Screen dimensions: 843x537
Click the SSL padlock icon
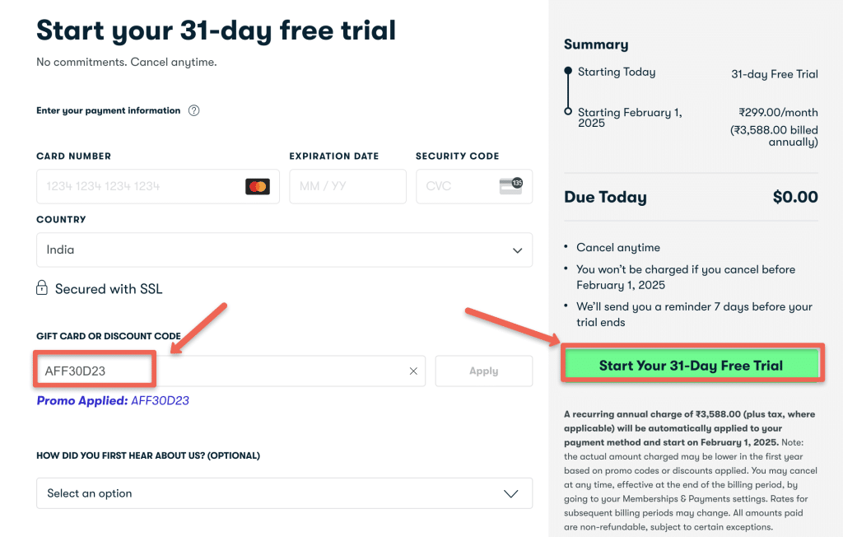click(x=40, y=288)
